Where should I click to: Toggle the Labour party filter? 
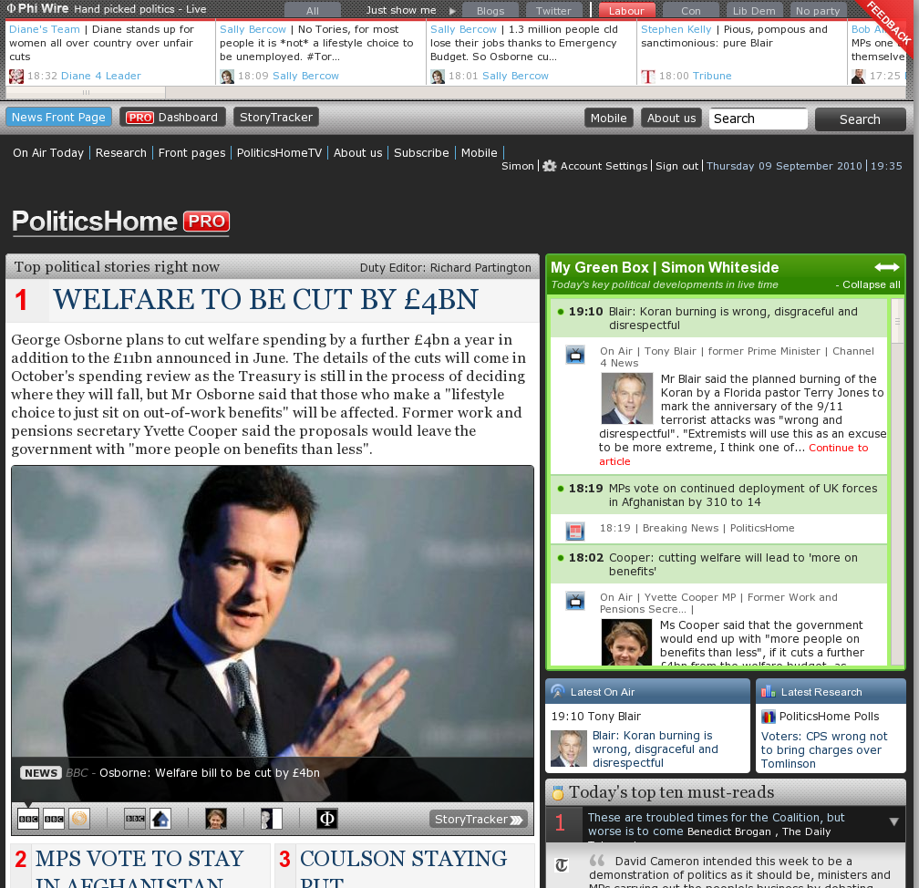(626, 11)
